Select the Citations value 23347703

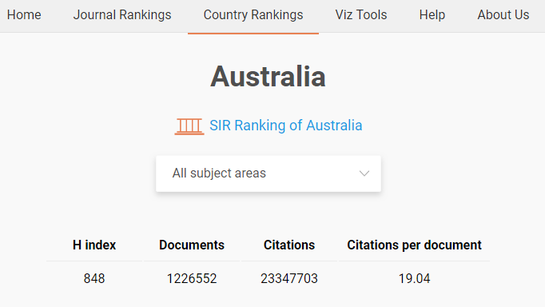pos(289,278)
